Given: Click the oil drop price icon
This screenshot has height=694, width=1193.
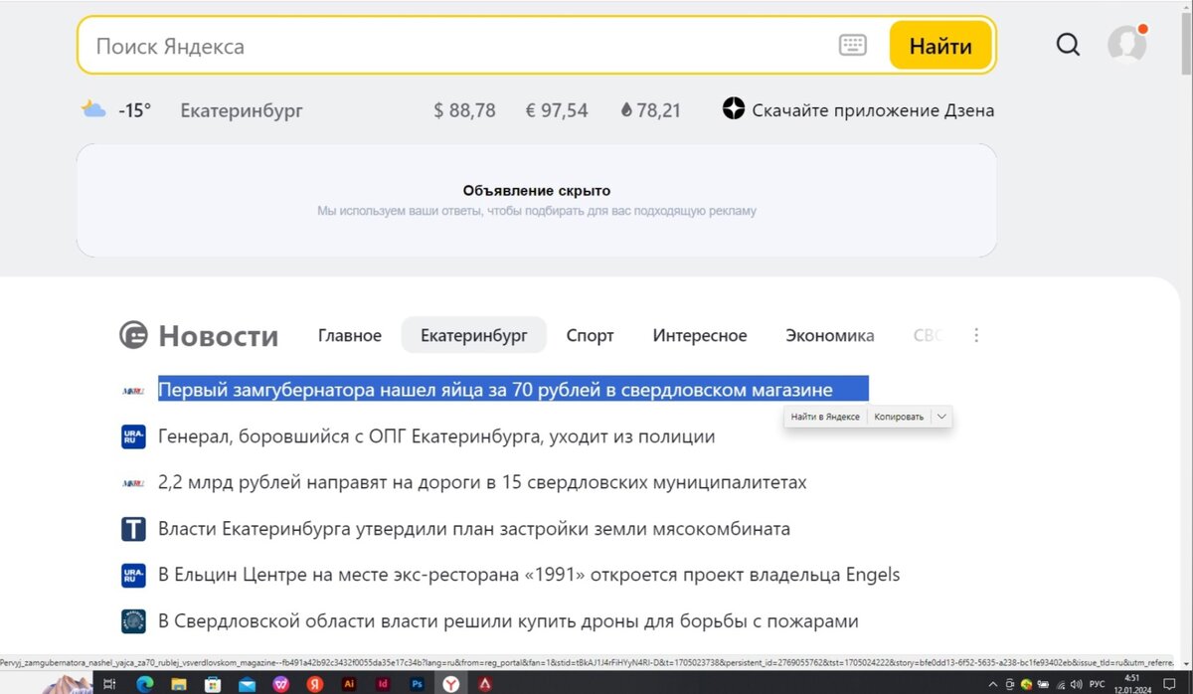Looking at the screenshot, I should coord(626,110).
